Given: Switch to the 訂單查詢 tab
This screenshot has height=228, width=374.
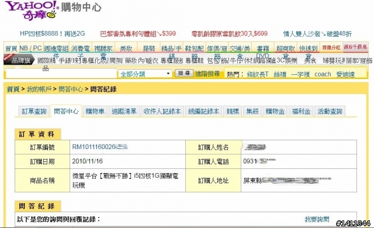Looking at the screenshot, I should 34,111.
